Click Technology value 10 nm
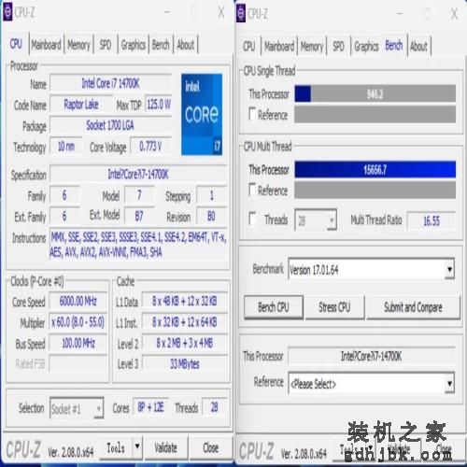The image size is (467, 467). 66,146
